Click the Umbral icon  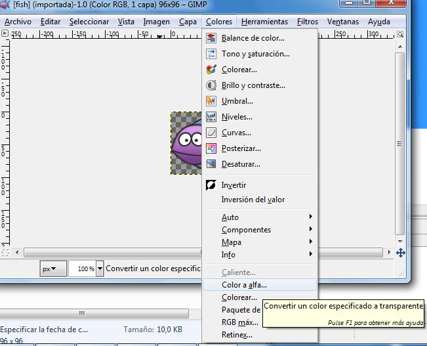pyautogui.click(x=211, y=101)
